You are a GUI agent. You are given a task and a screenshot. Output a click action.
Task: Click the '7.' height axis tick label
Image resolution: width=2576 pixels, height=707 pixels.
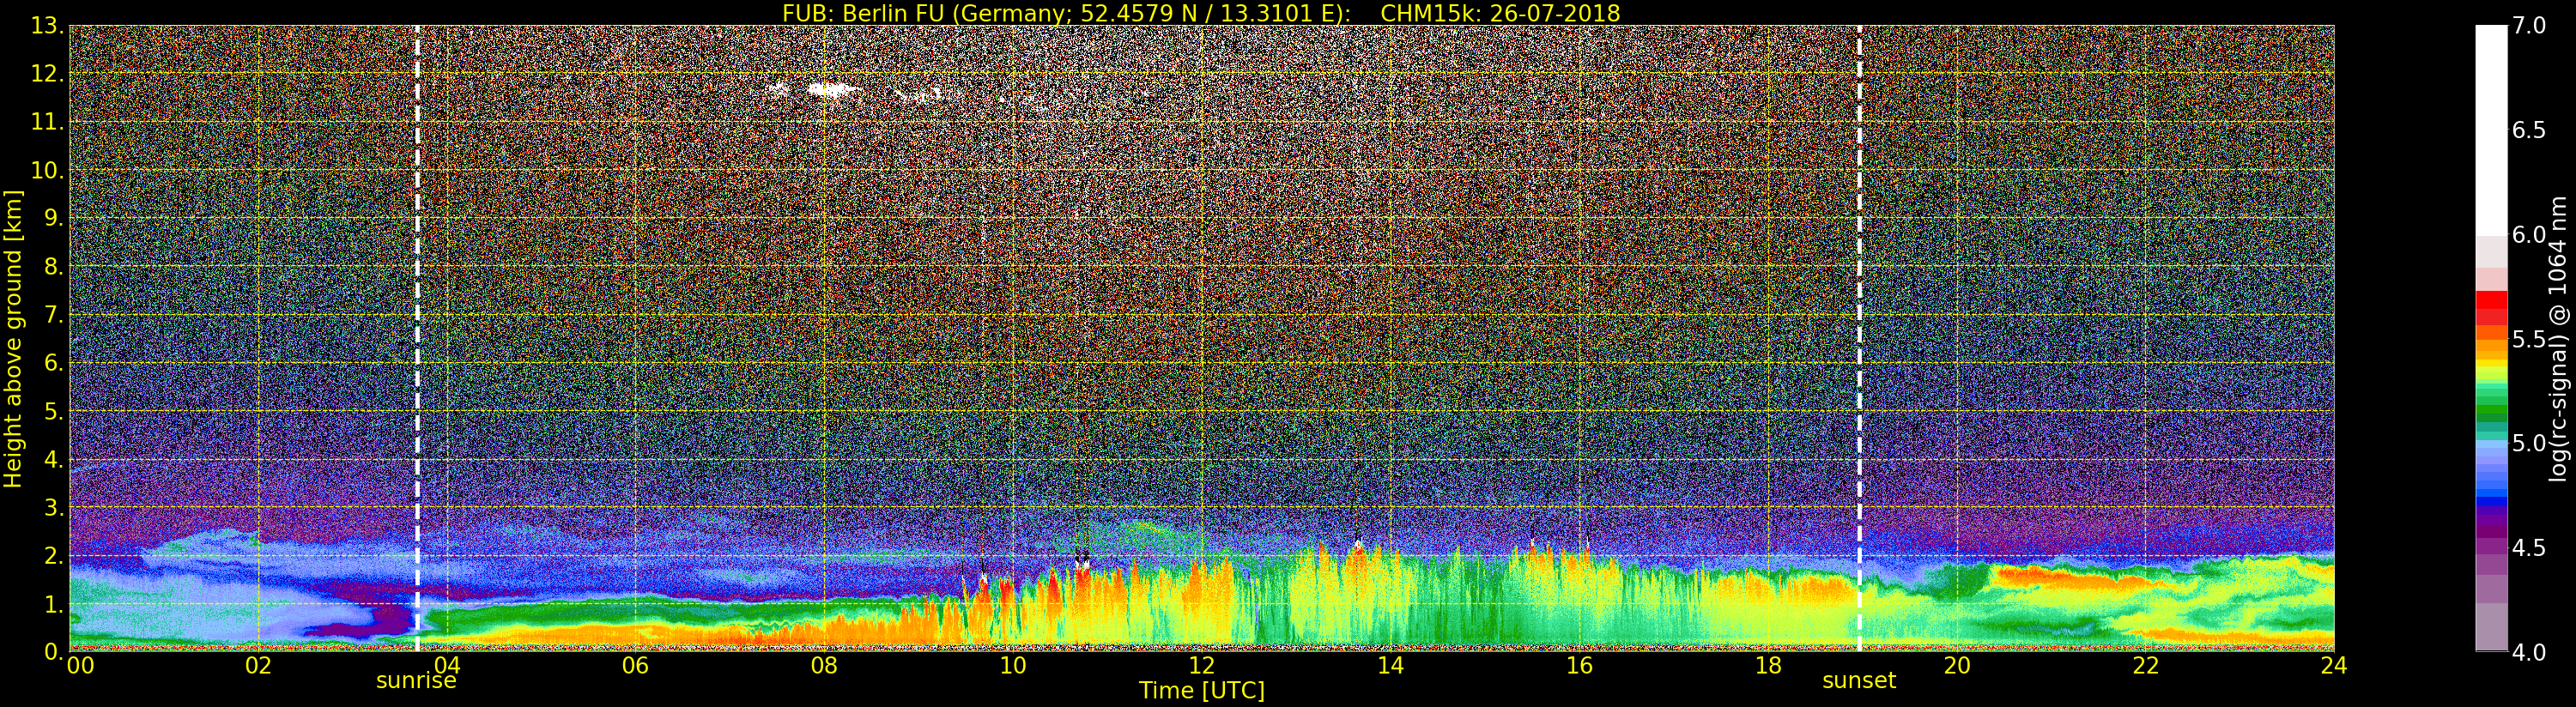[52, 315]
